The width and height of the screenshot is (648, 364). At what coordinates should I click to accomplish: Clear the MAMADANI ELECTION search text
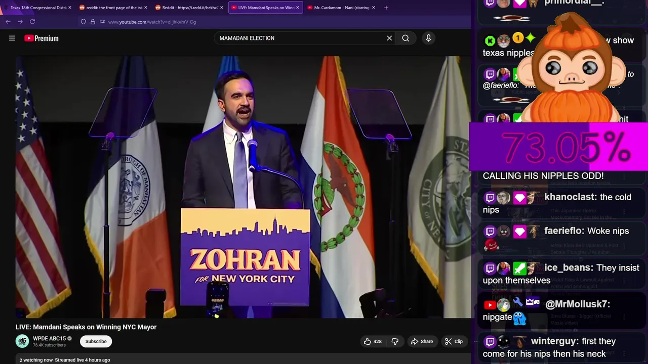(x=389, y=38)
